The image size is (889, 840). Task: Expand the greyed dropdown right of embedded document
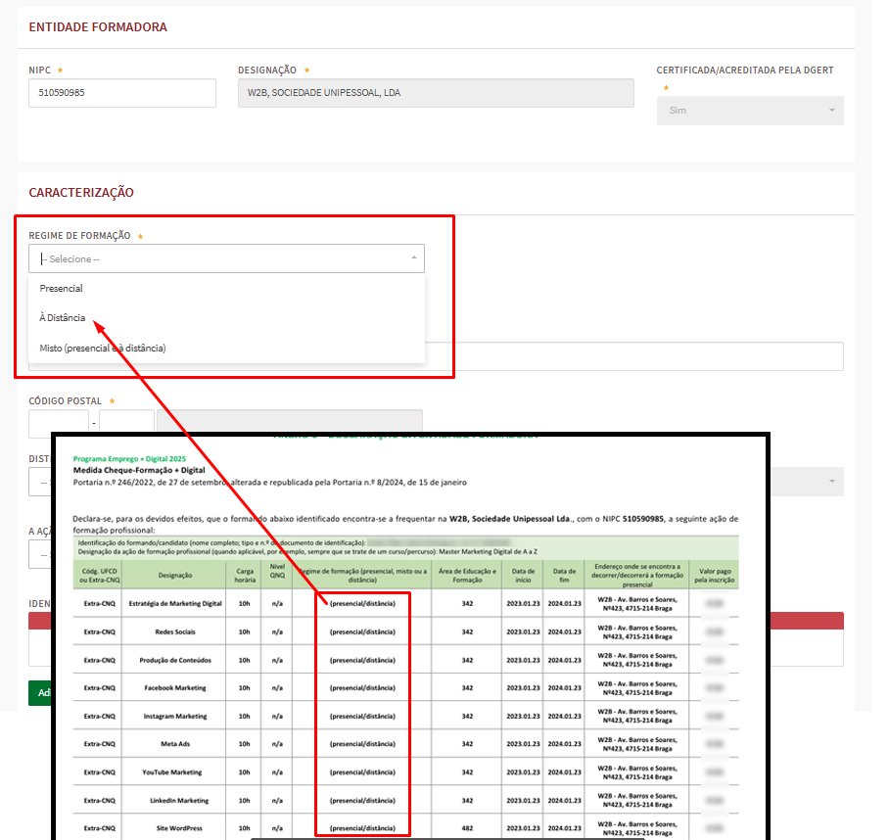830,481
